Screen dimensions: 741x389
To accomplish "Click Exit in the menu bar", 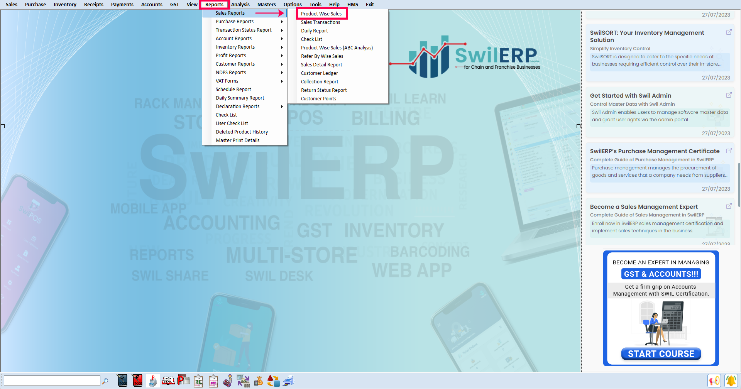I will [x=370, y=5].
